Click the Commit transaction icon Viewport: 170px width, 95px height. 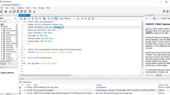(x=49, y=19)
